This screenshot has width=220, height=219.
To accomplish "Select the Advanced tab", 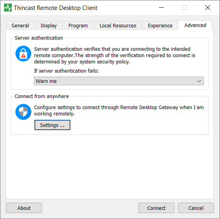I will point(195,25).
